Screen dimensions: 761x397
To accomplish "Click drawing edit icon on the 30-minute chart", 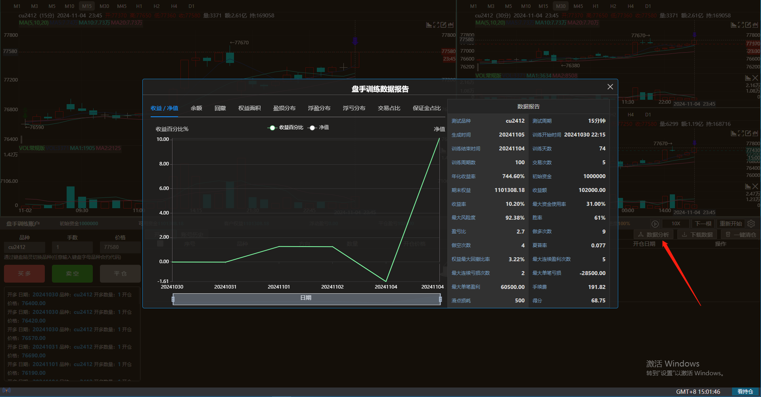I will pos(748,25).
